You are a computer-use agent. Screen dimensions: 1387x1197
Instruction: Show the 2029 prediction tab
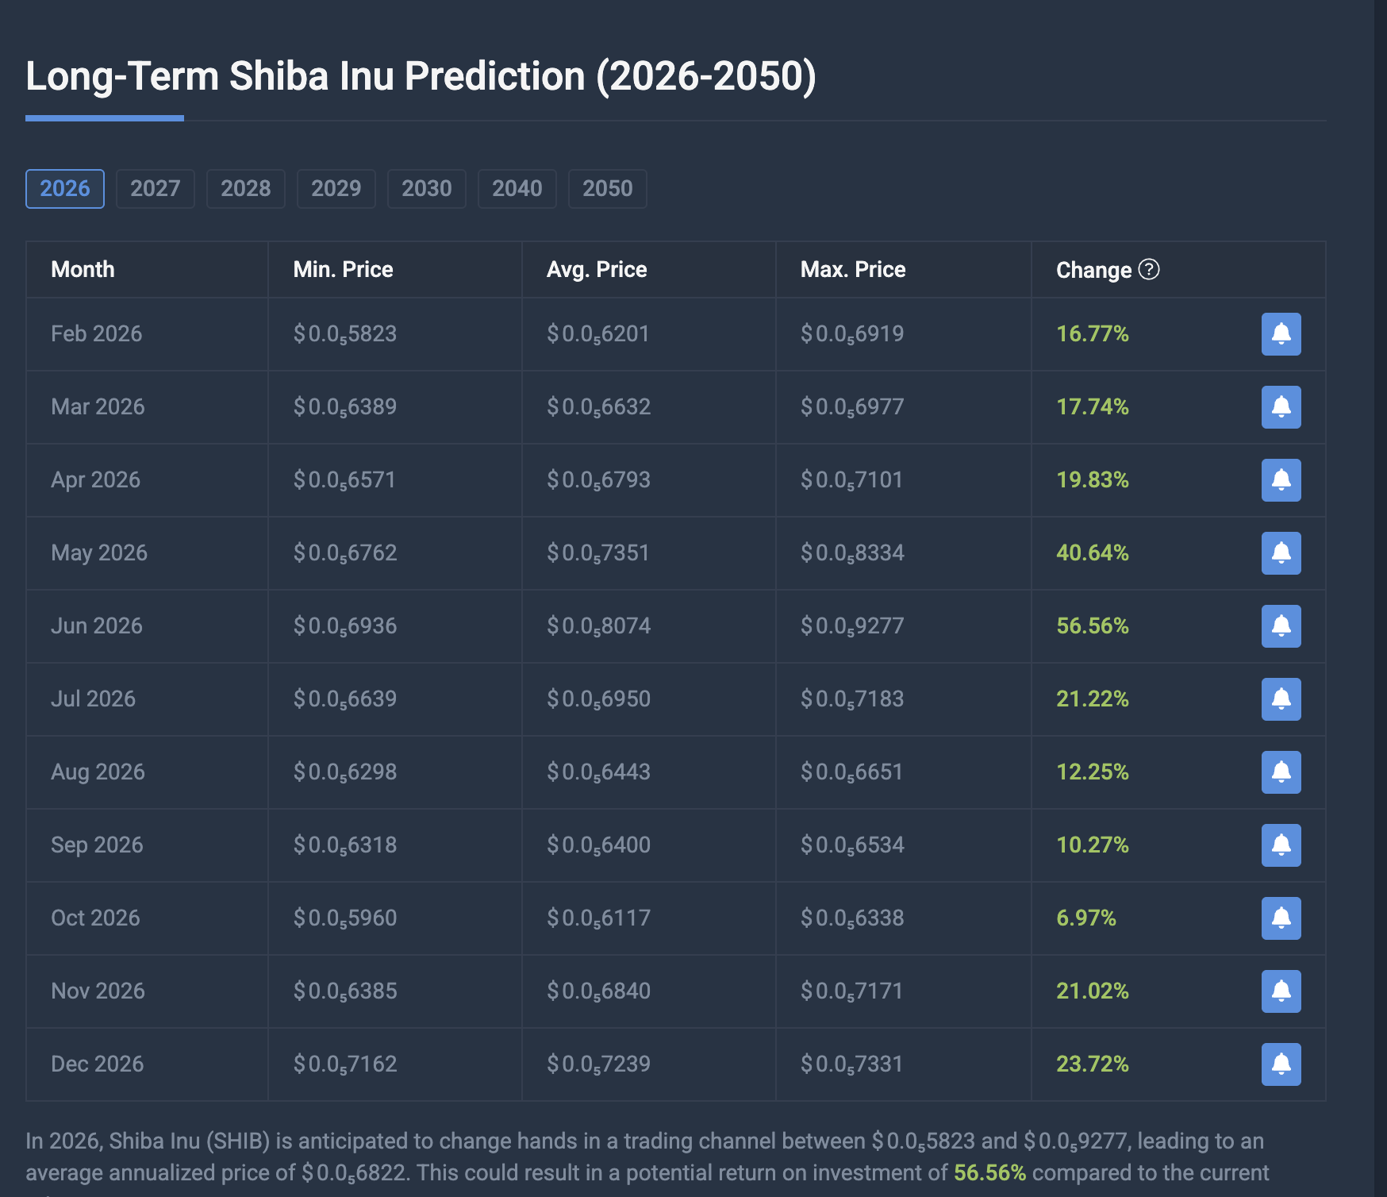[x=336, y=189]
